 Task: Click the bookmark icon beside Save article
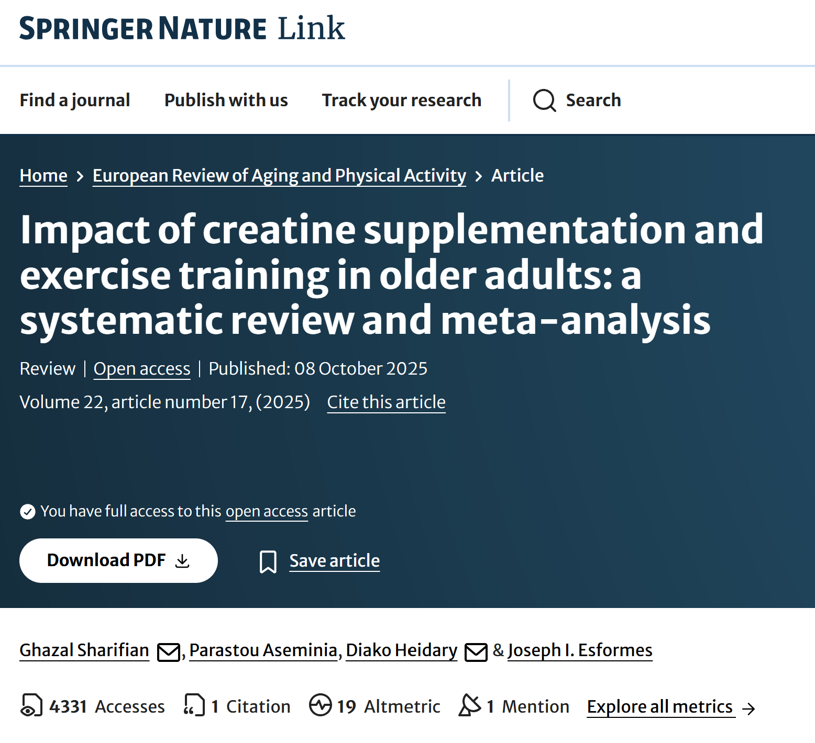(x=268, y=561)
